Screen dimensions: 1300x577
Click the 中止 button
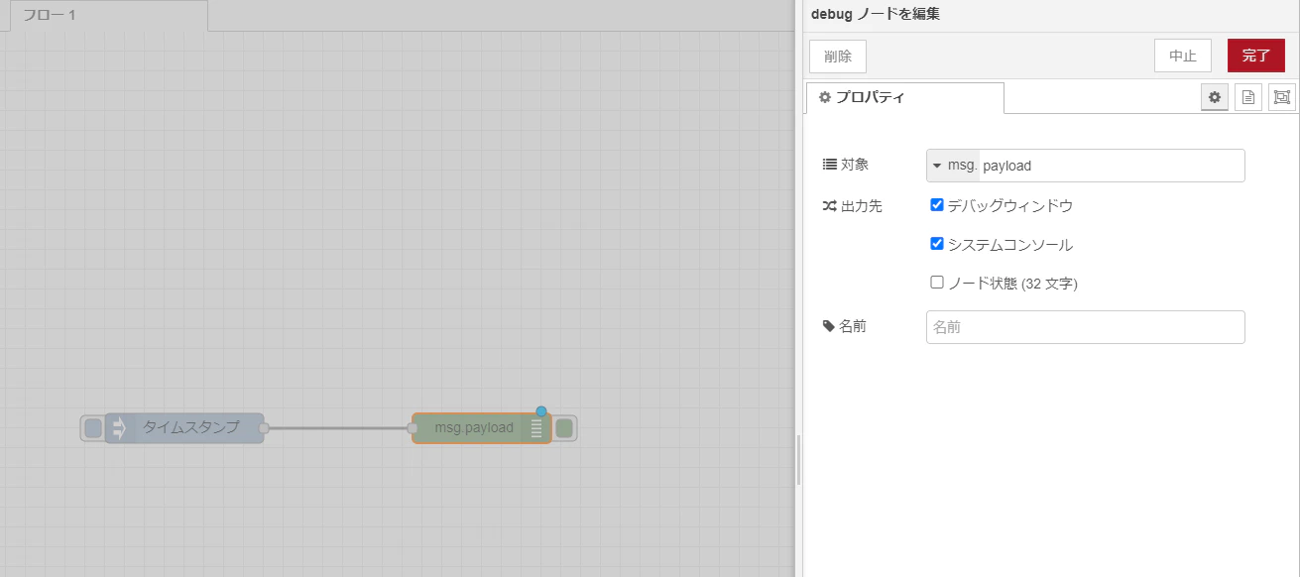pos(1183,56)
